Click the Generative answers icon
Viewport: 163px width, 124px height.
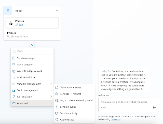coord(57,87)
